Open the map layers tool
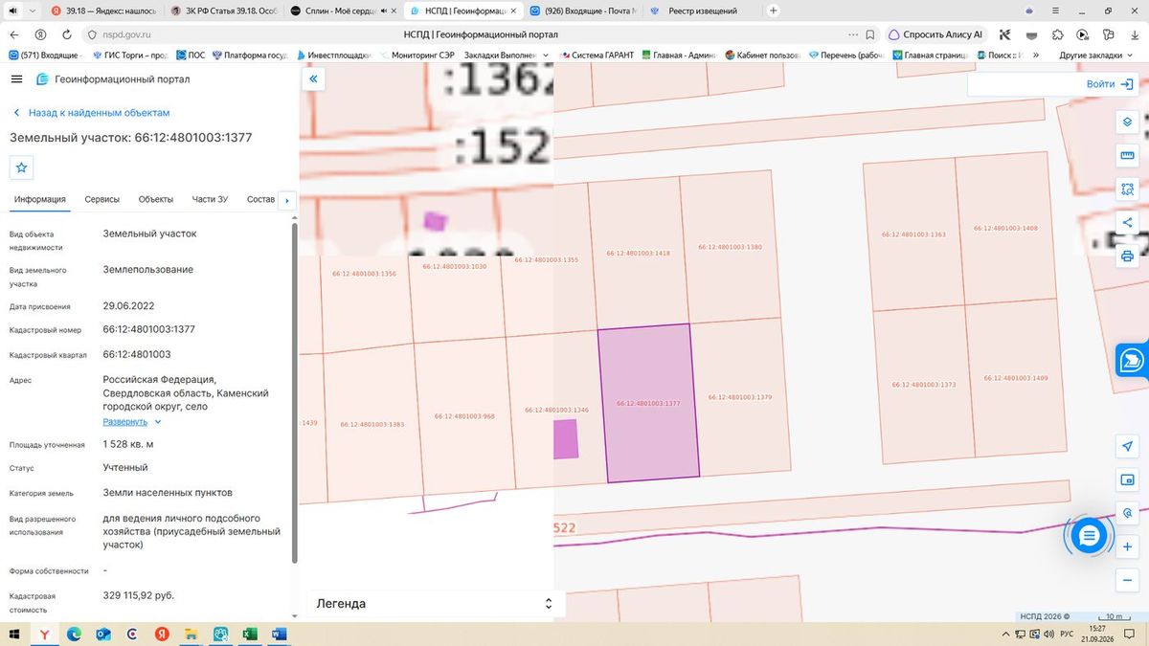This screenshot has height=646, width=1149. pyautogui.click(x=1127, y=123)
